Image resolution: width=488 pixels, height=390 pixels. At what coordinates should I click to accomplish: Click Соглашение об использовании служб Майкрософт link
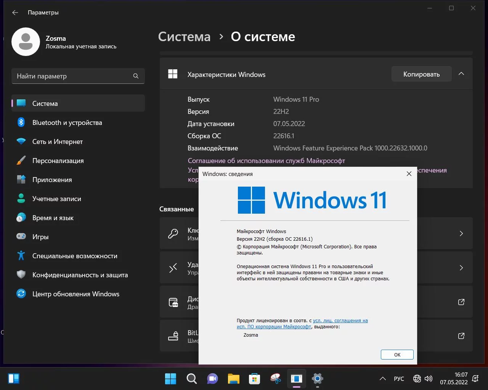pos(266,161)
